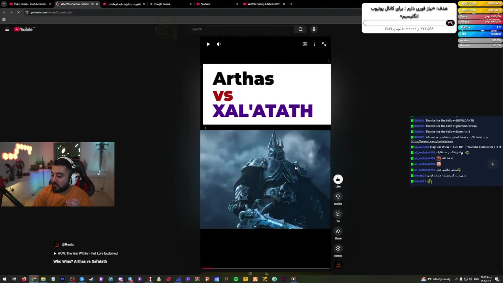
Task: Click the 'Who Wins? Arthas vs Xal'atath' title
Action: pos(80,261)
